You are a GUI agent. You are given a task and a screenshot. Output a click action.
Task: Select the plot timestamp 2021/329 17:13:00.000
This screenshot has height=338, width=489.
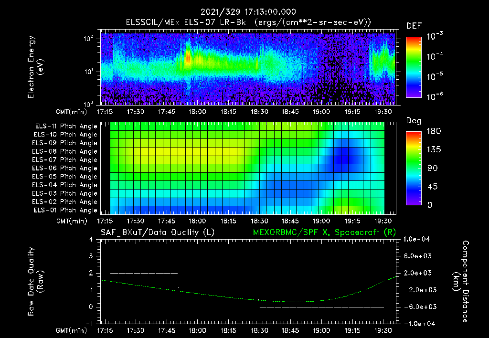(248, 12)
